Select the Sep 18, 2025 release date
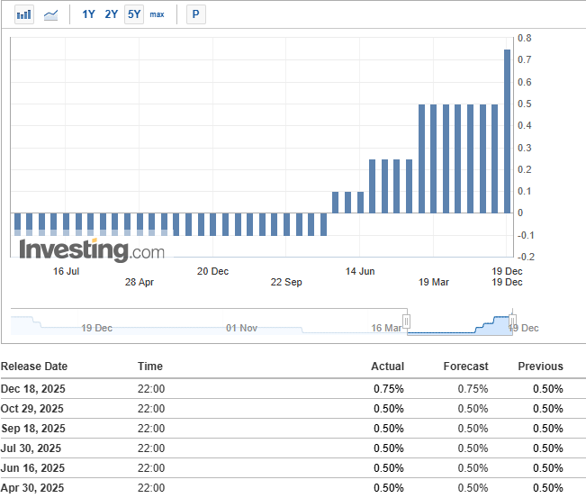586x498 pixels. (x=33, y=429)
